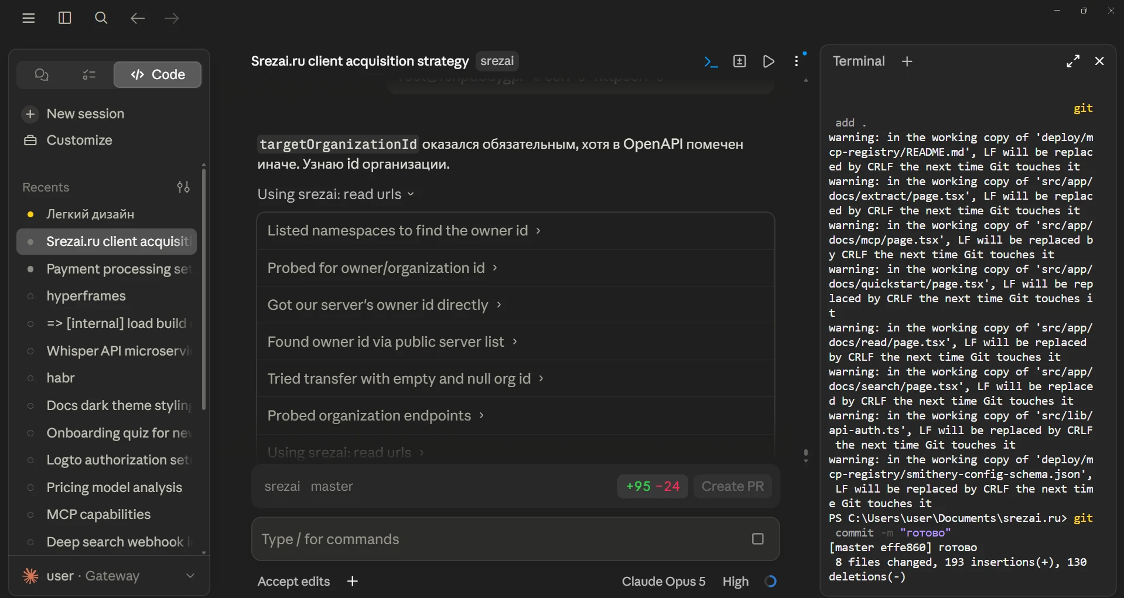Add attachment with plus next to Accept edits
The width and height of the screenshot is (1124, 598).
pyautogui.click(x=352, y=582)
